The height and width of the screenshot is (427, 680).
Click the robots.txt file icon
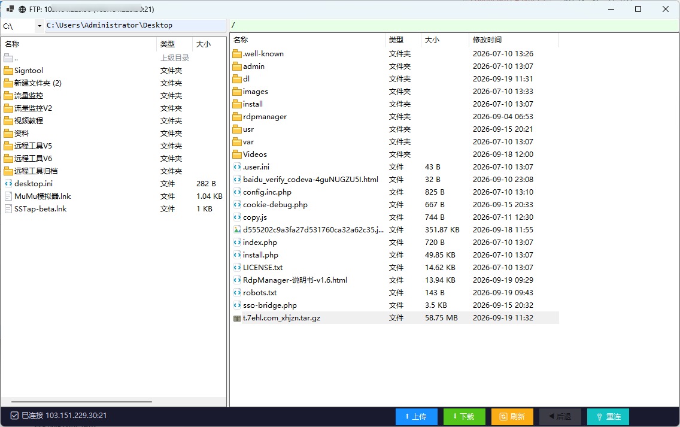(237, 293)
